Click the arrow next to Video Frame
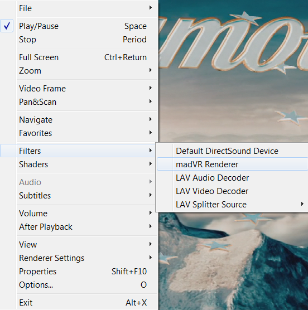Screen dimensions: 308x310 (x=151, y=88)
